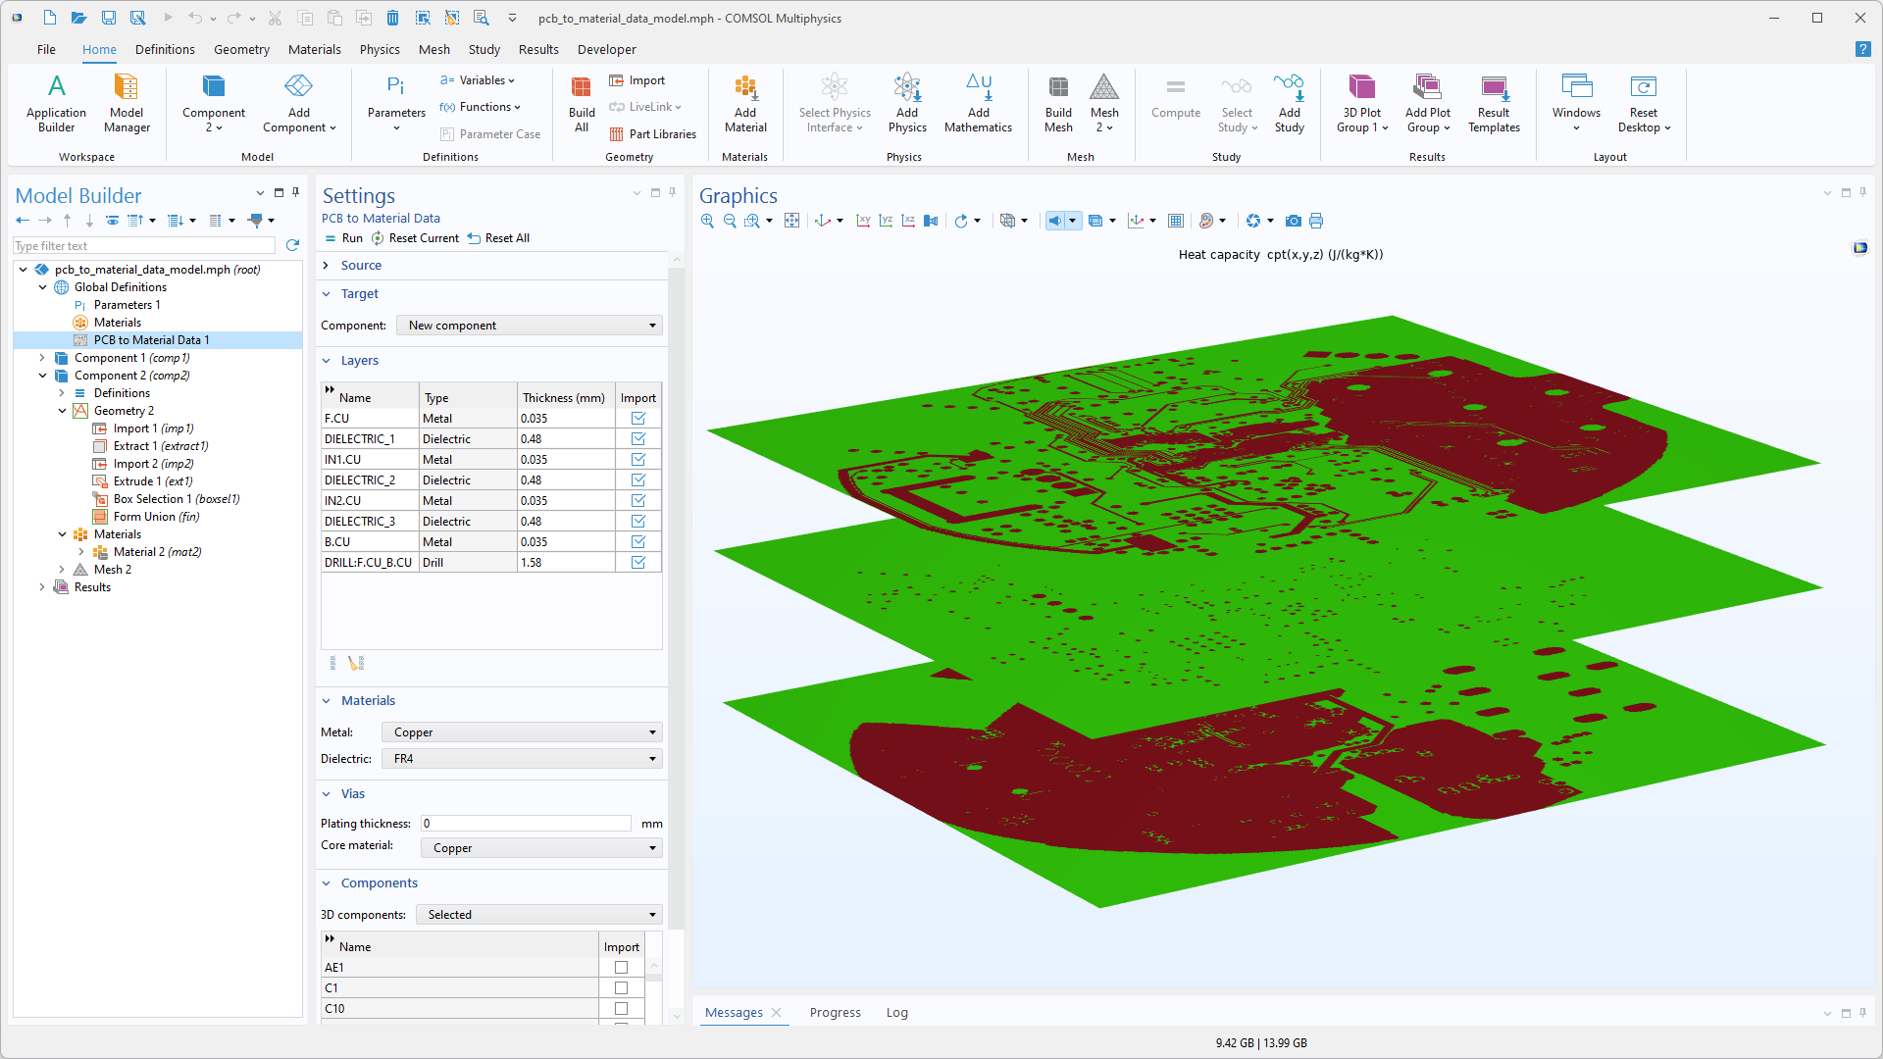Enable import for component AE1
This screenshot has width=1883, height=1059.
tap(621, 968)
